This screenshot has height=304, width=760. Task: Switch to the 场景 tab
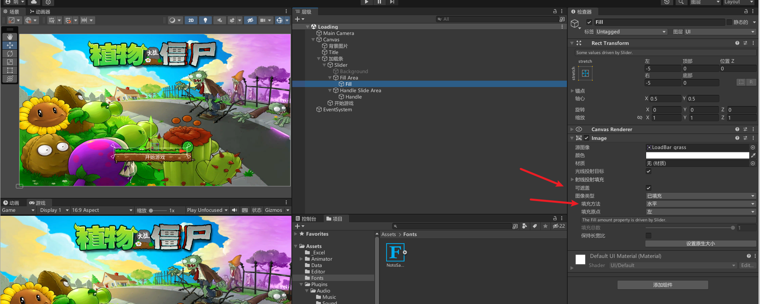click(11, 12)
